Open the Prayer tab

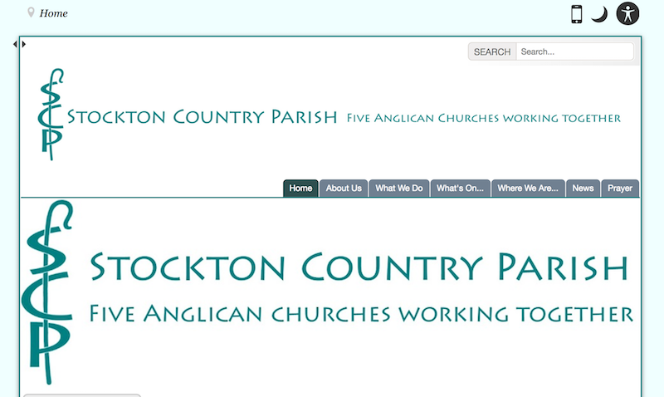click(x=620, y=189)
